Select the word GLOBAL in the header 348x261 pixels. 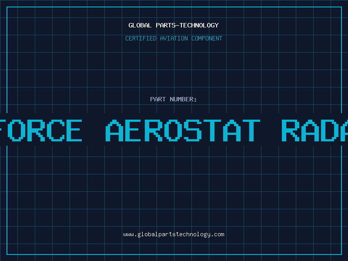tap(140, 25)
